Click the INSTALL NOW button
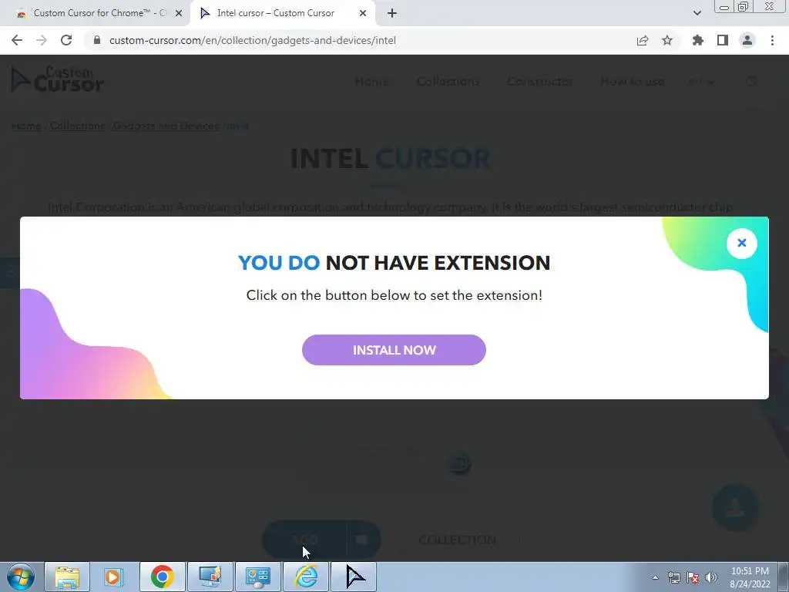789x592 pixels. pyautogui.click(x=394, y=350)
